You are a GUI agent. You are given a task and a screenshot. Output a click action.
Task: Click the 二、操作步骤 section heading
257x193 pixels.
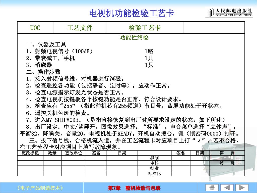coord(43,72)
